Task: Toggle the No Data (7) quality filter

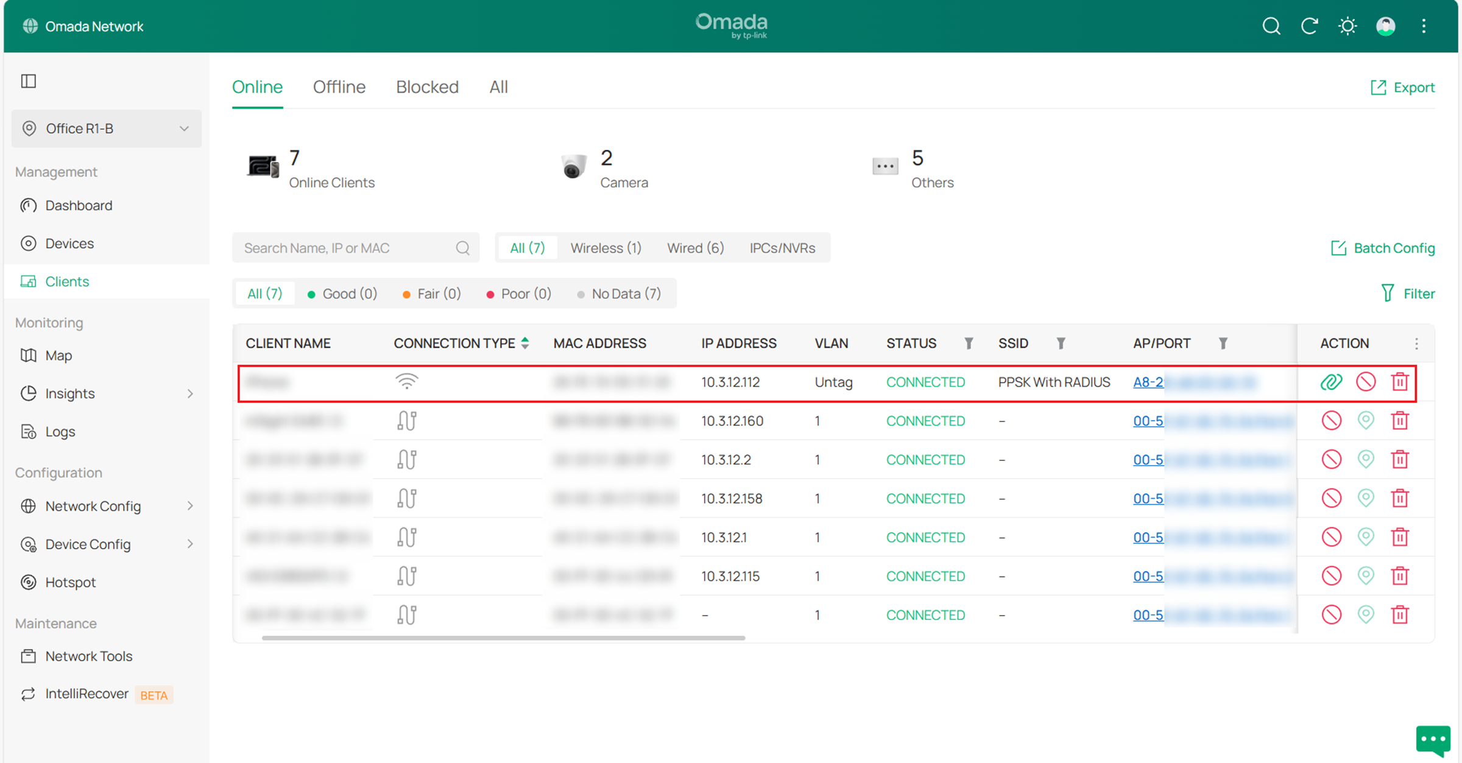Action: point(620,293)
